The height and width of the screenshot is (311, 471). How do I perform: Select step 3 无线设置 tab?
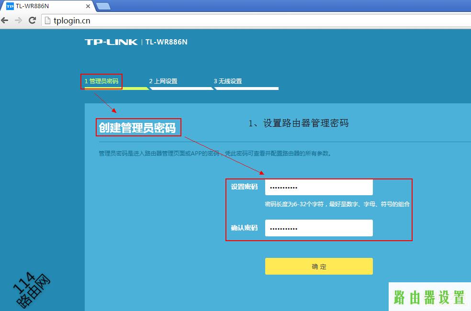tap(228, 81)
